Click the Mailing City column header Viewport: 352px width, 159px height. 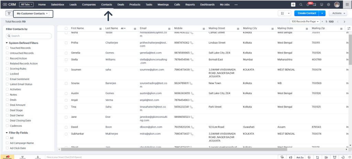(250, 29)
